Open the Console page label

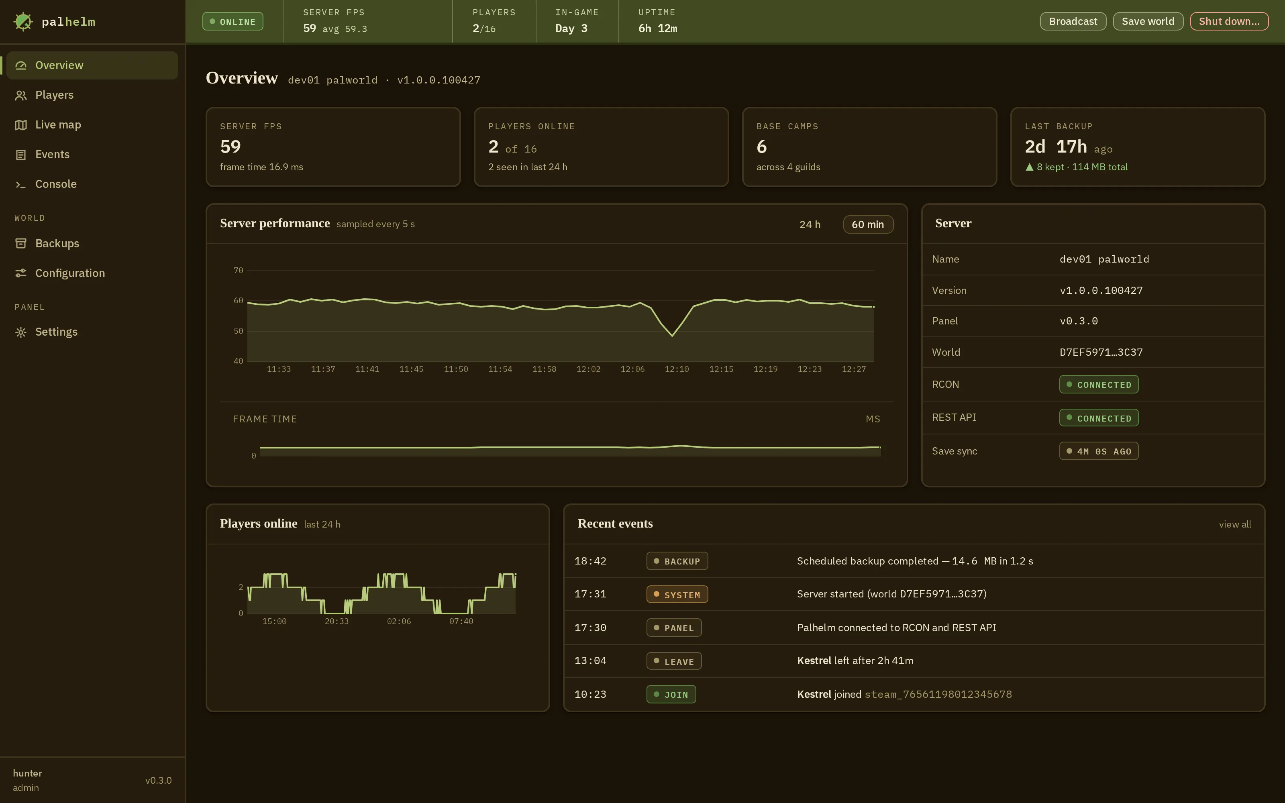coord(56,184)
